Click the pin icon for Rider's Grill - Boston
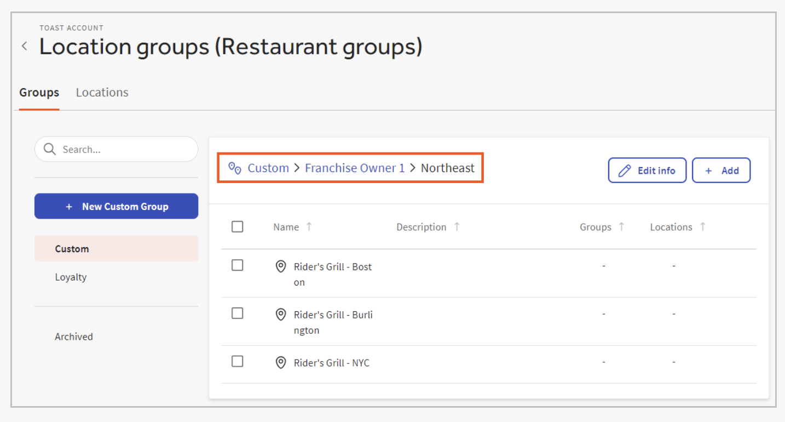 [281, 267]
